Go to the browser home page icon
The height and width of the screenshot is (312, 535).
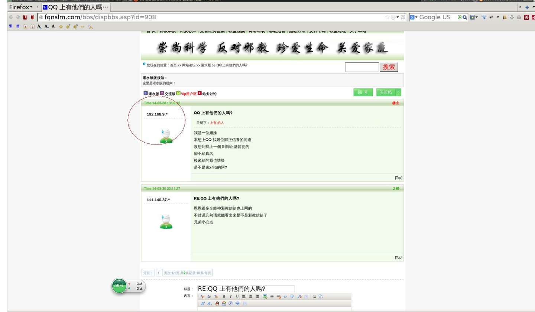click(x=519, y=17)
